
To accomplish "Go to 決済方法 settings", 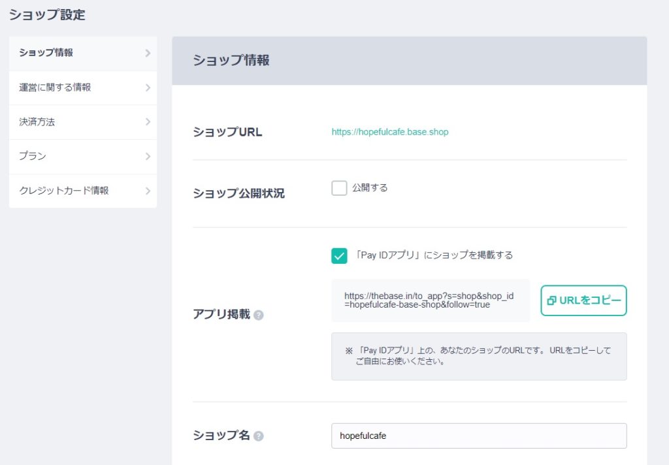I will 37,122.
